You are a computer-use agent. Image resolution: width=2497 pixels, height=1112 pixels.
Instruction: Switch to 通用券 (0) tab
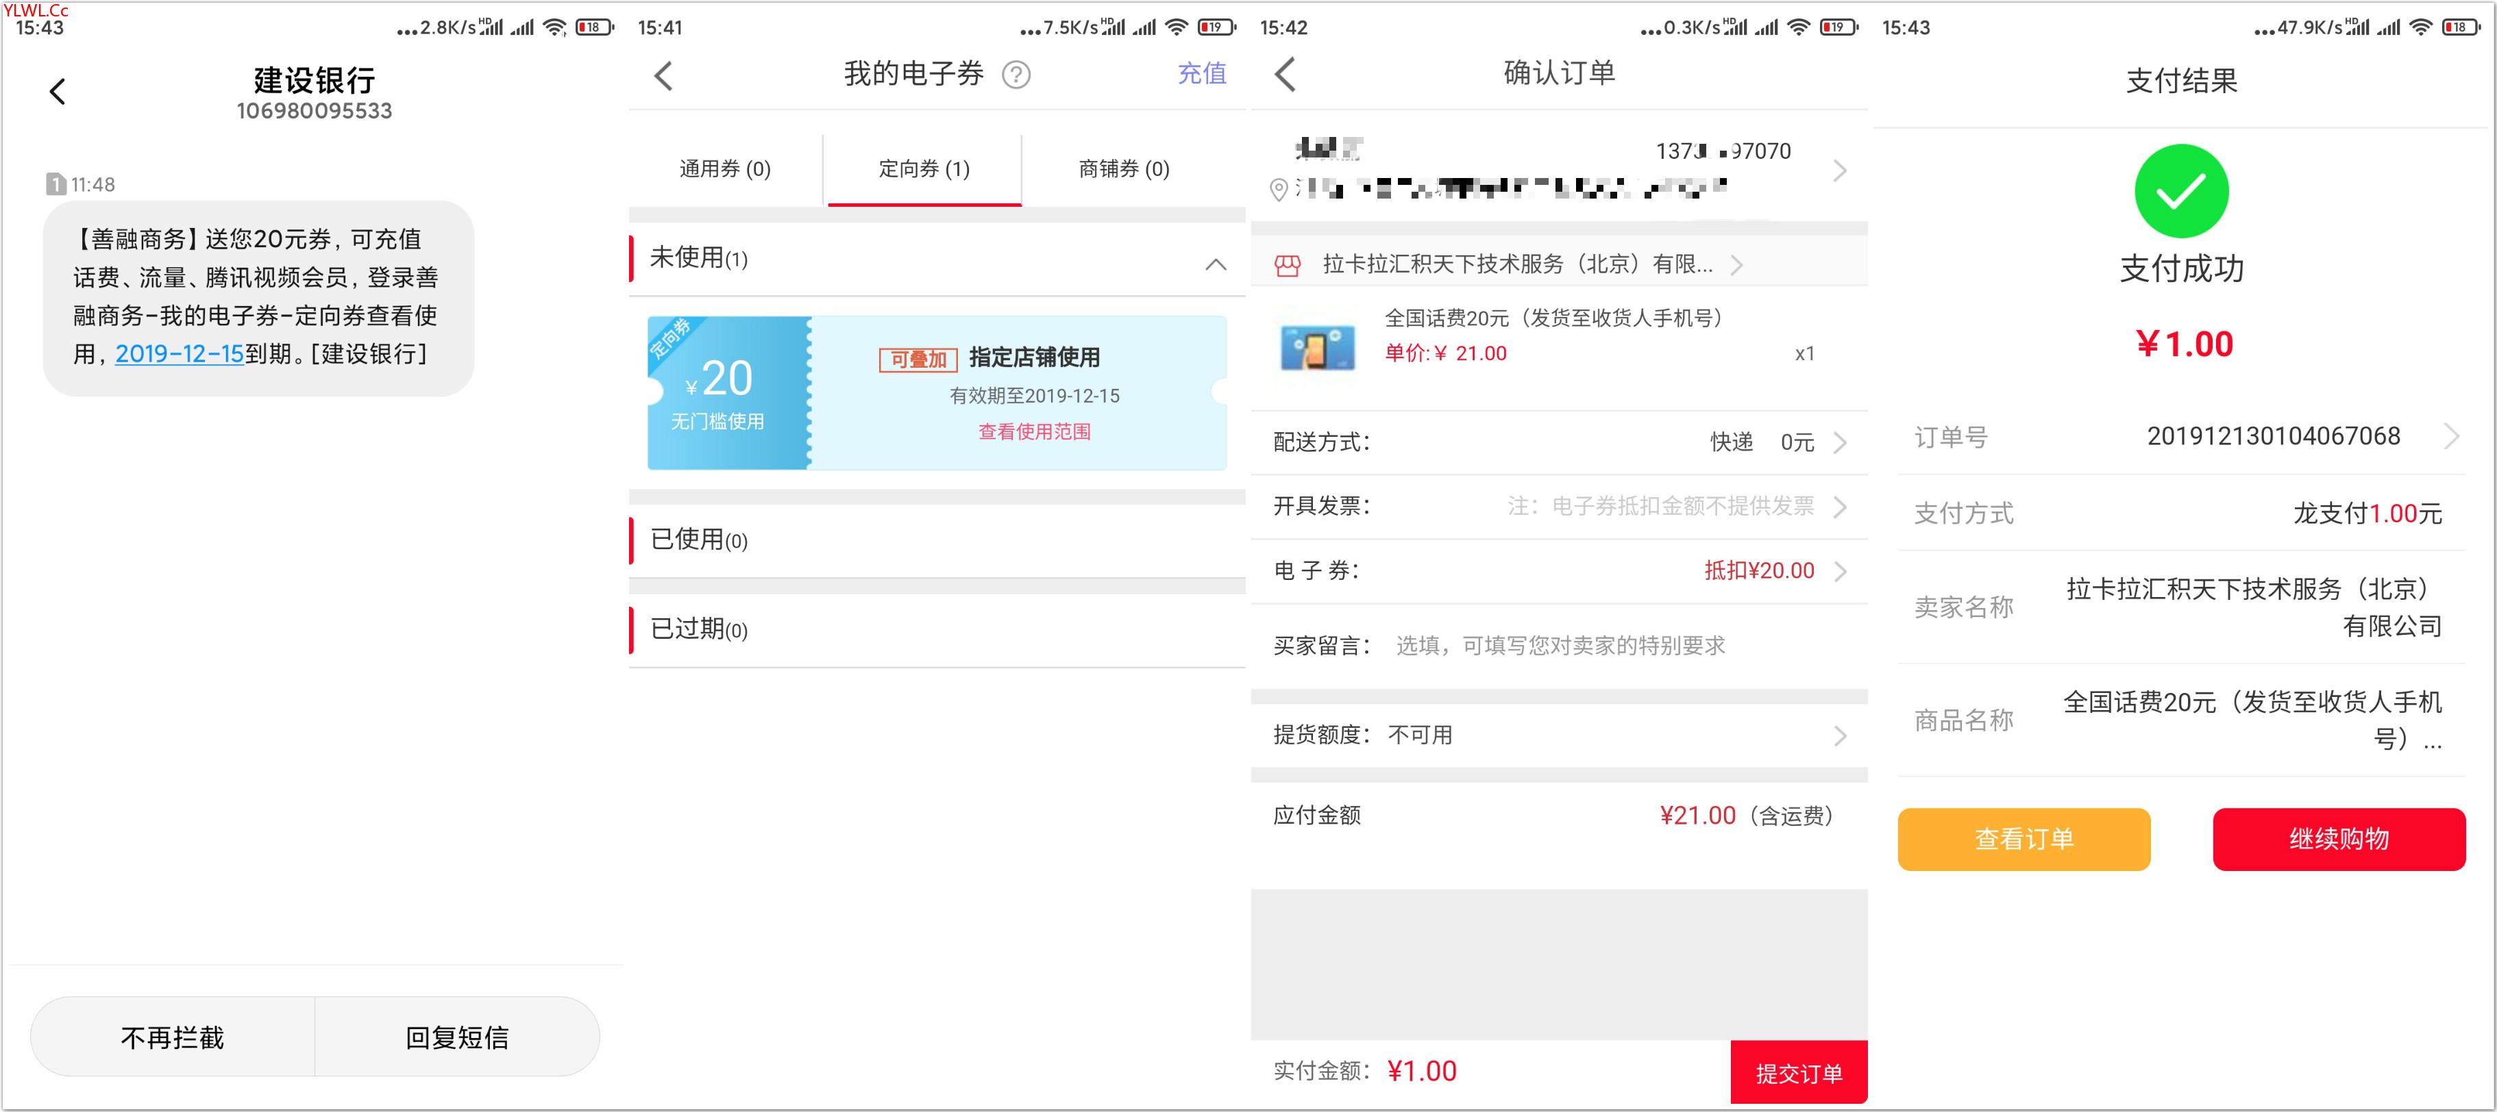[x=725, y=170]
